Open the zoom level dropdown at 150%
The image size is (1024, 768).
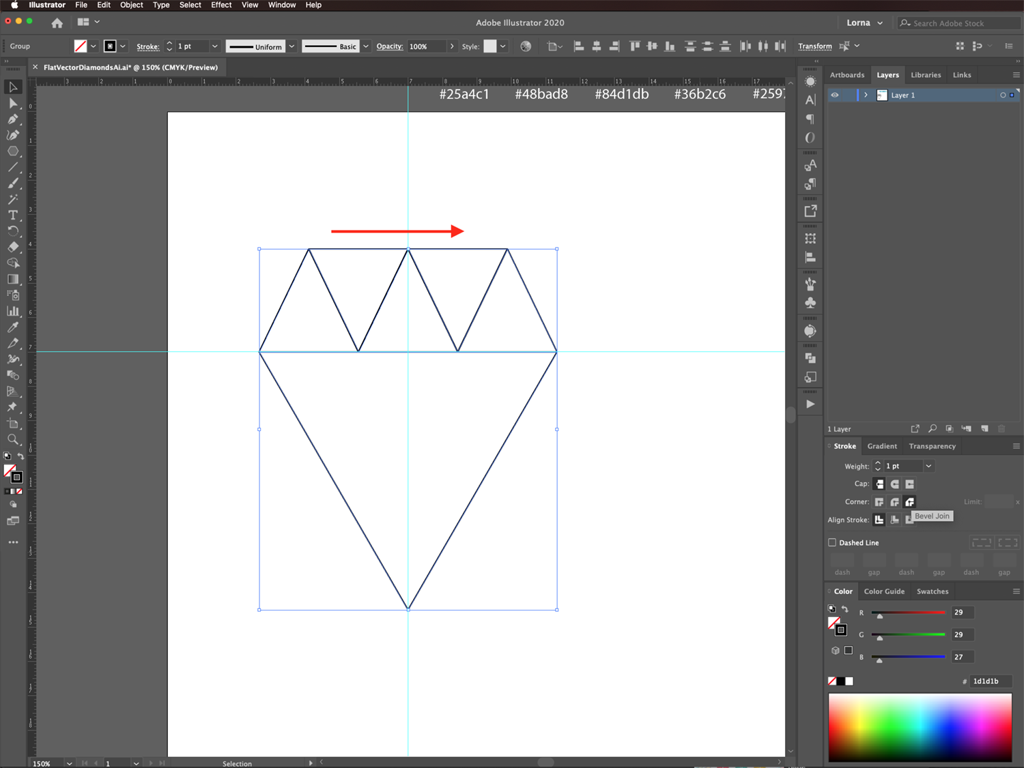(69, 763)
